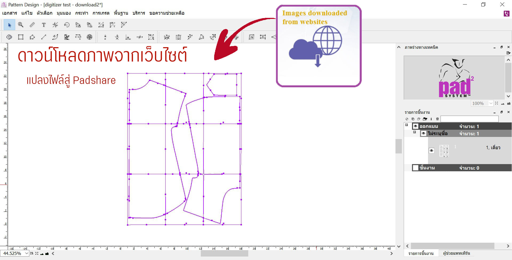Toggle visibility eye of ไม่ระบุชื่อ style
Viewport: 512px width, 260px height.
pyautogui.click(x=423, y=133)
